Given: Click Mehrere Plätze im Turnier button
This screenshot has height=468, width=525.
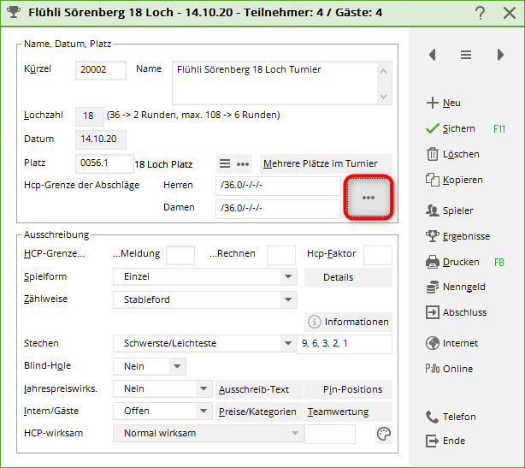Looking at the screenshot, I should click(x=325, y=163).
